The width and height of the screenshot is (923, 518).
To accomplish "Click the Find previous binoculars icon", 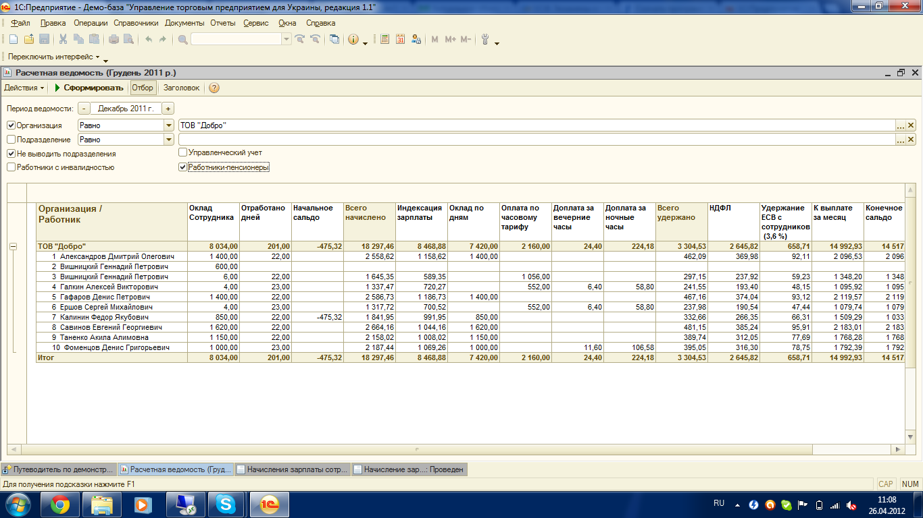I will click(315, 39).
